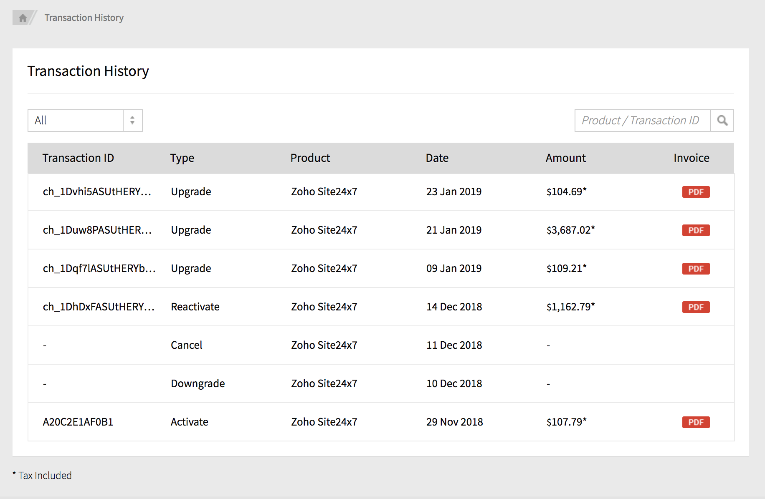Select transaction ID ch_1Dvhi5ASUtHERY...
Image resolution: width=765 pixels, height=499 pixels.
click(x=97, y=192)
